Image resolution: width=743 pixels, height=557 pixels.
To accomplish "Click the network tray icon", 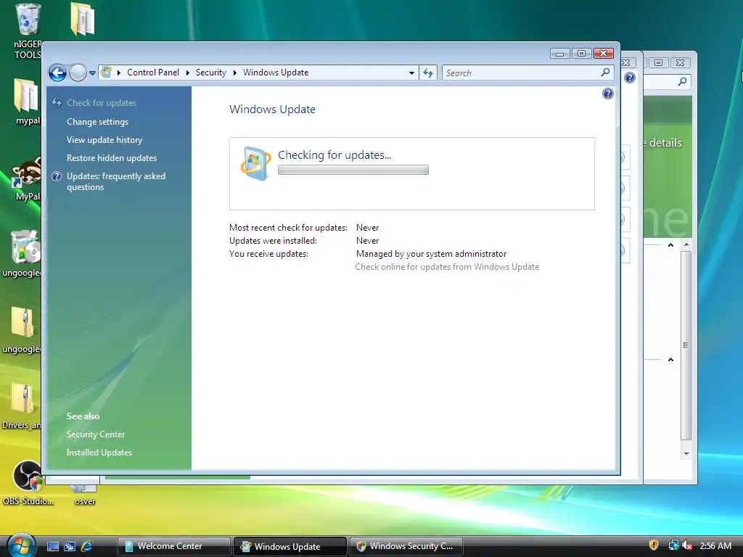I will point(673,545).
